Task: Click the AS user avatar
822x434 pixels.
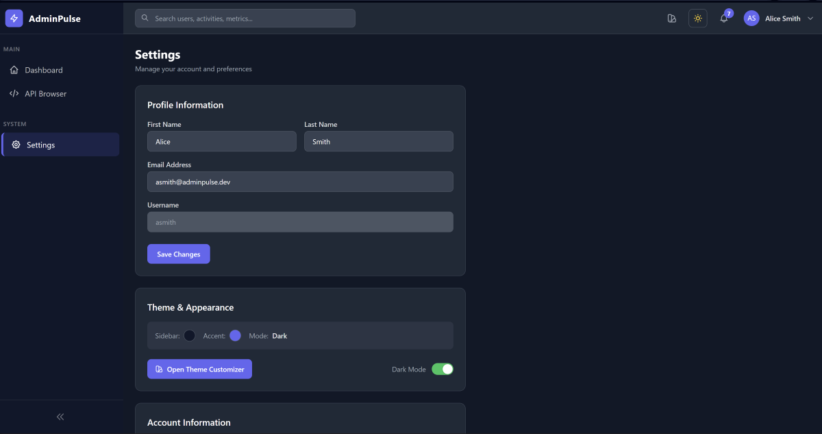Action: [751, 19]
